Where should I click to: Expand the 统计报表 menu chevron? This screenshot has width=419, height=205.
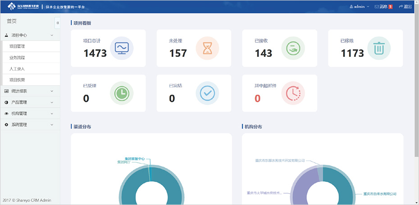(x=52, y=91)
